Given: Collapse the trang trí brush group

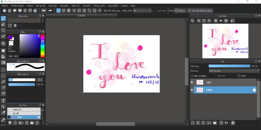Looking at the screenshot, I should point(9,109).
